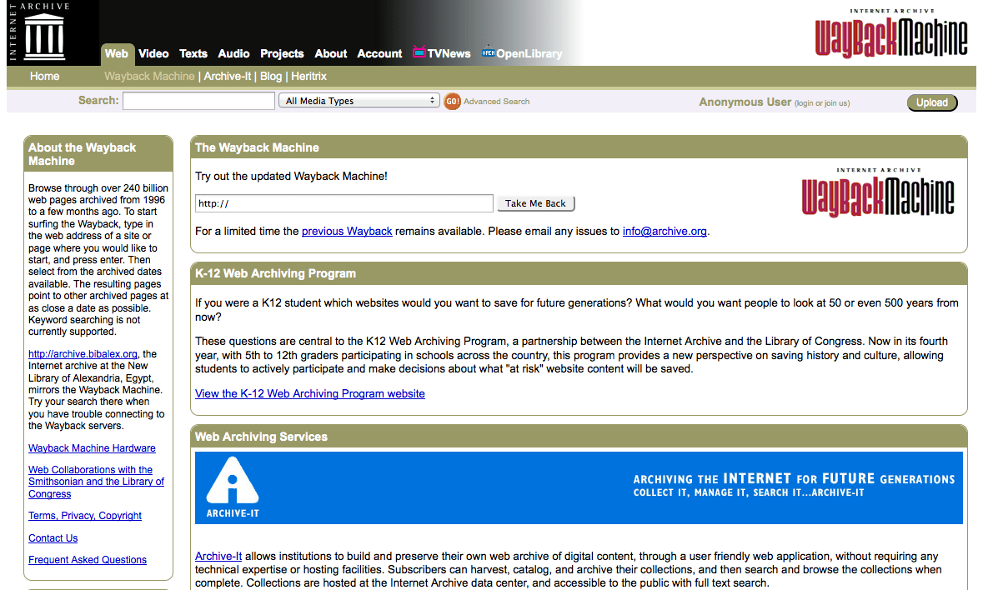The height and width of the screenshot is (590, 983).
Task: Click the orange GO! search button
Action: click(x=452, y=101)
